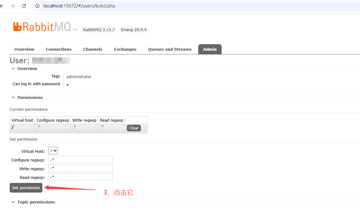
Task: Open the Overview tab
Action: (24, 49)
